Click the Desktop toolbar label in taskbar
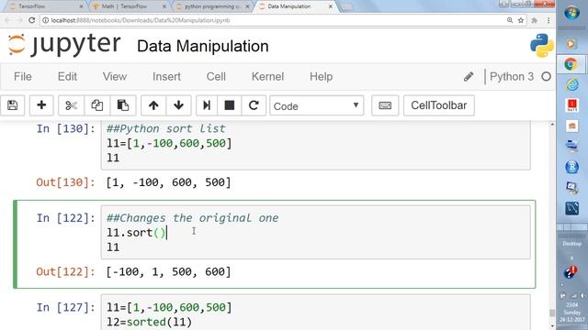Screen dimensions: 588x330 (x=571, y=244)
